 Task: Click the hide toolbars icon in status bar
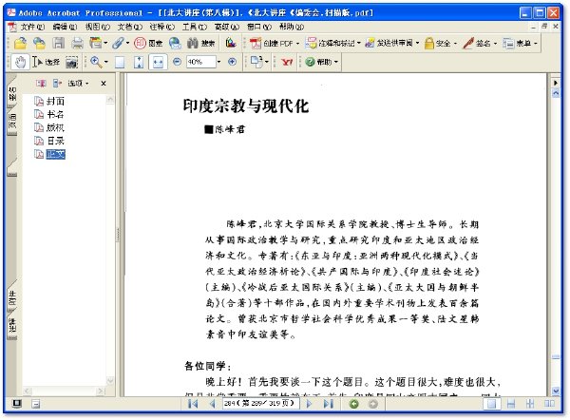tap(36, 404)
